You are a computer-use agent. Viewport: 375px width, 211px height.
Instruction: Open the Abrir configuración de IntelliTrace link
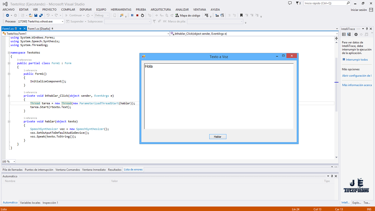click(x=357, y=76)
